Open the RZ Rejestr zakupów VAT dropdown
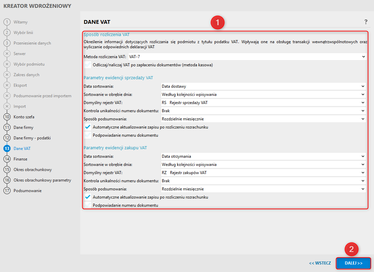The height and width of the screenshot is (272, 374). (263, 173)
